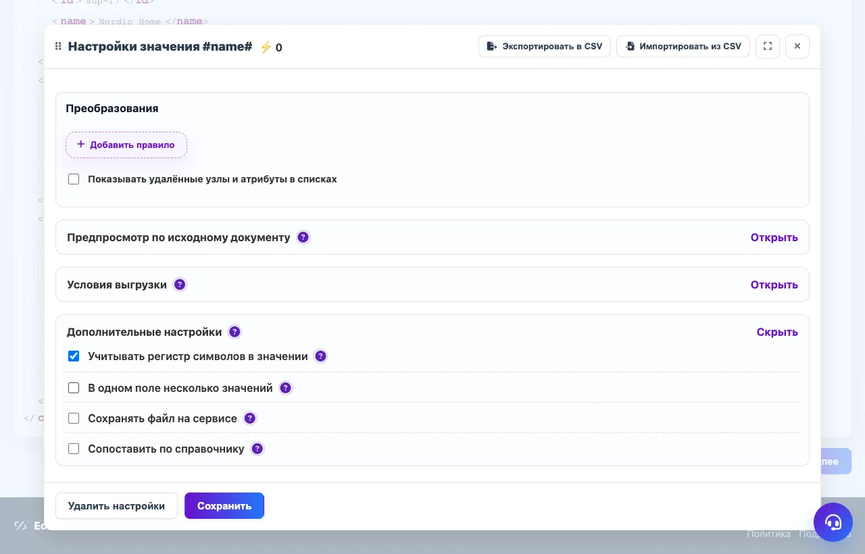Image resolution: width=865 pixels, height=554 pixels.
Task: Open help for В одном поле несколько значений
Action: pyautogui.click(x=286, y=388)
